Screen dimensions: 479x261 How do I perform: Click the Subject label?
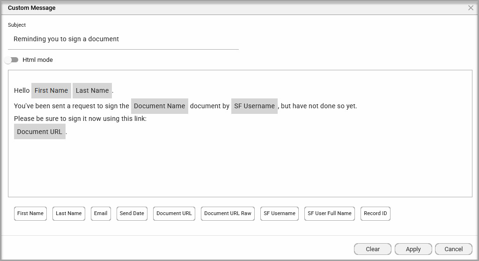pos(17,25)
